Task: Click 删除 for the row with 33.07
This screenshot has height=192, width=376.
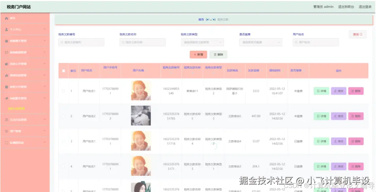Action: coord(356,141)
